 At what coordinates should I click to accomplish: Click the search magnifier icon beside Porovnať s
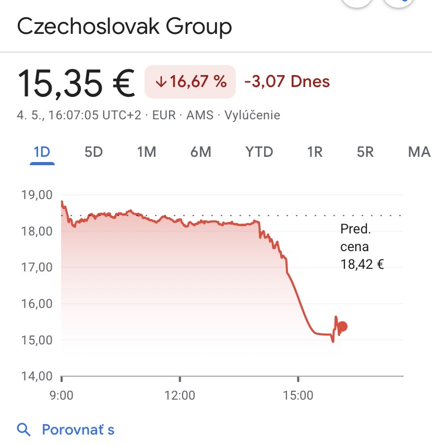coord(23,429)
